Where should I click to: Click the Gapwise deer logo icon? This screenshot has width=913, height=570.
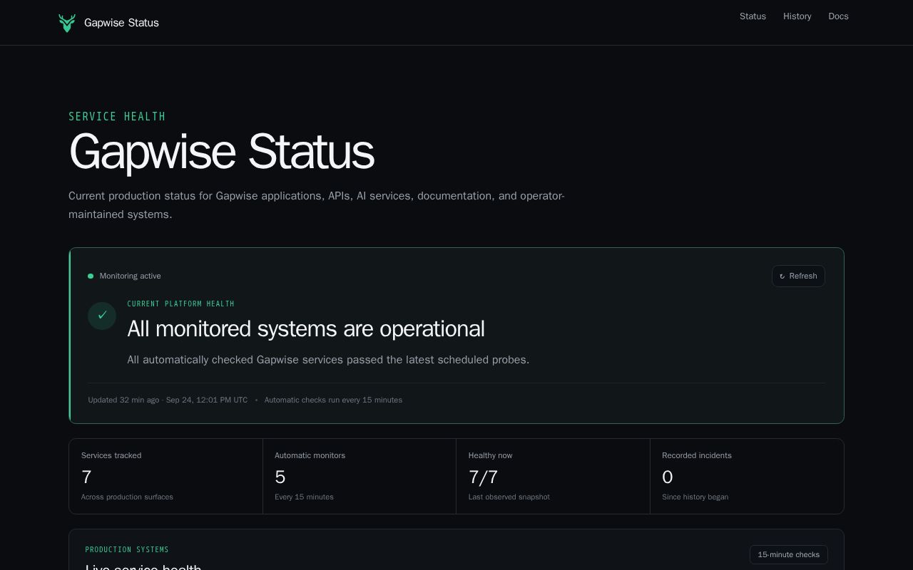pos(67,23)
